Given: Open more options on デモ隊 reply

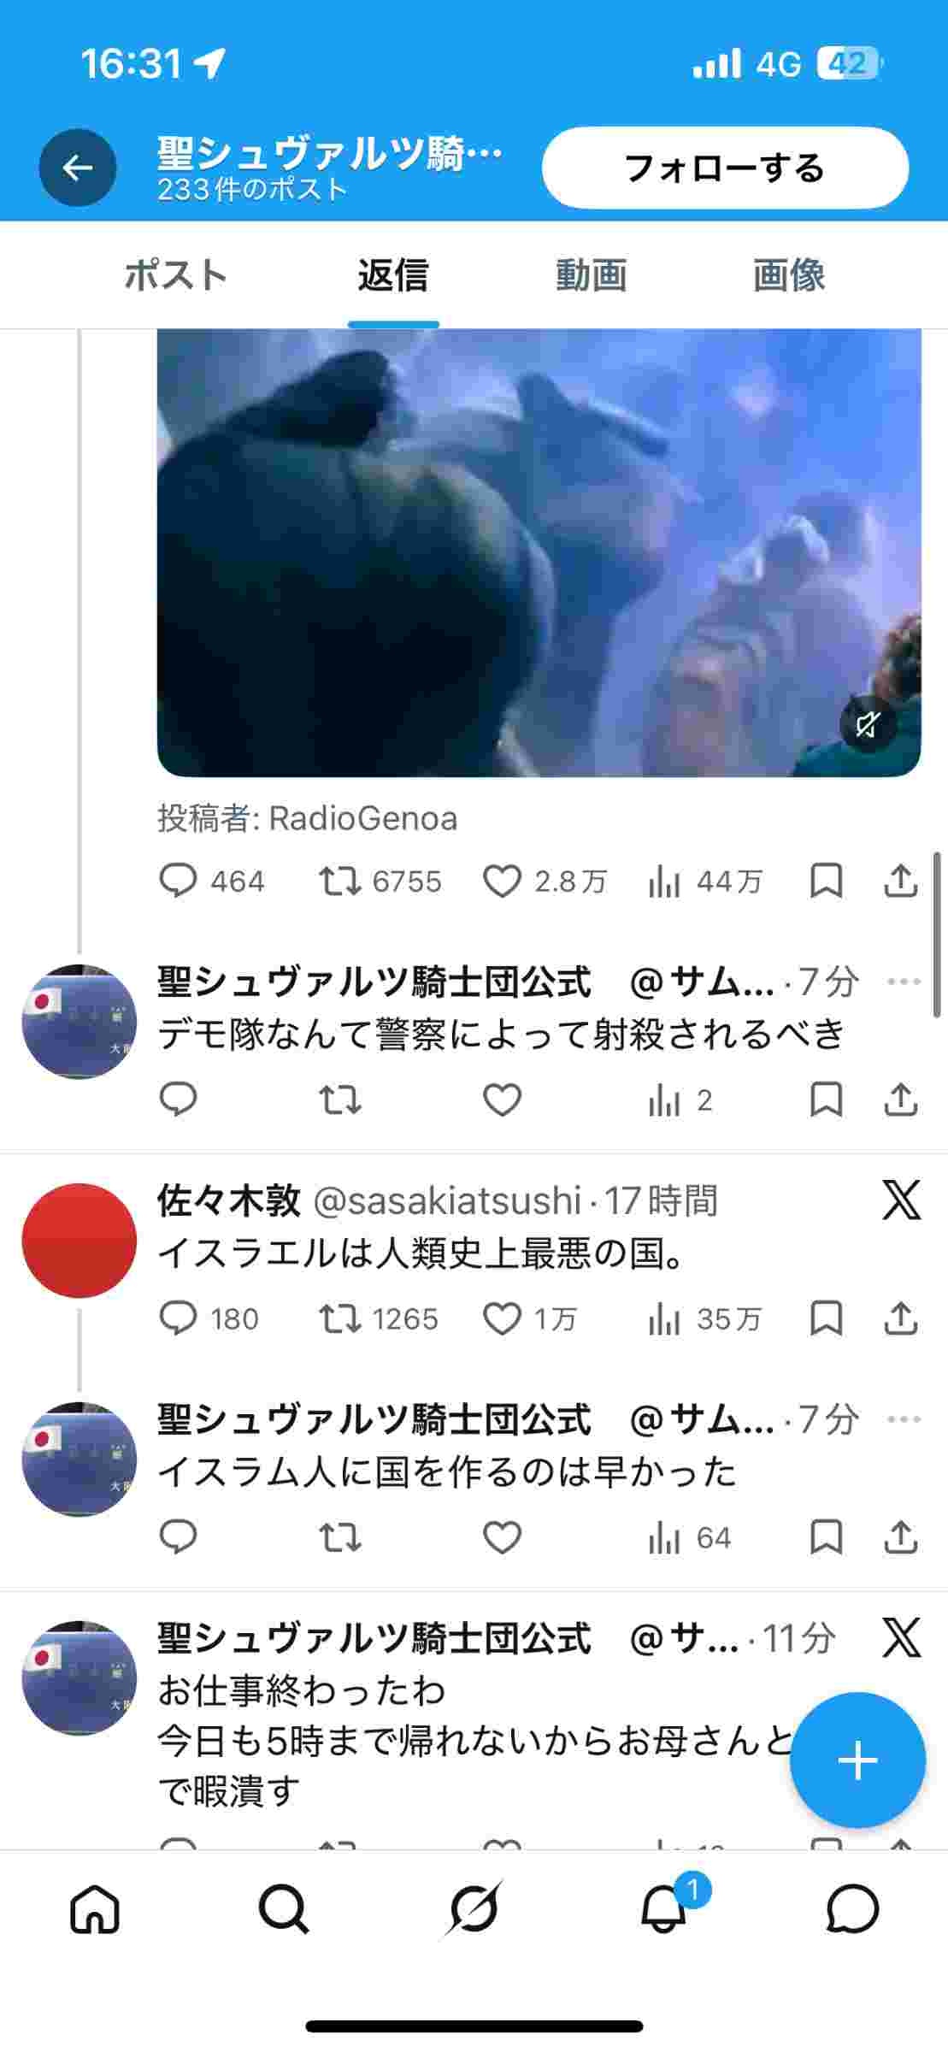Looking at the screenshot, I should coord(904,982).
